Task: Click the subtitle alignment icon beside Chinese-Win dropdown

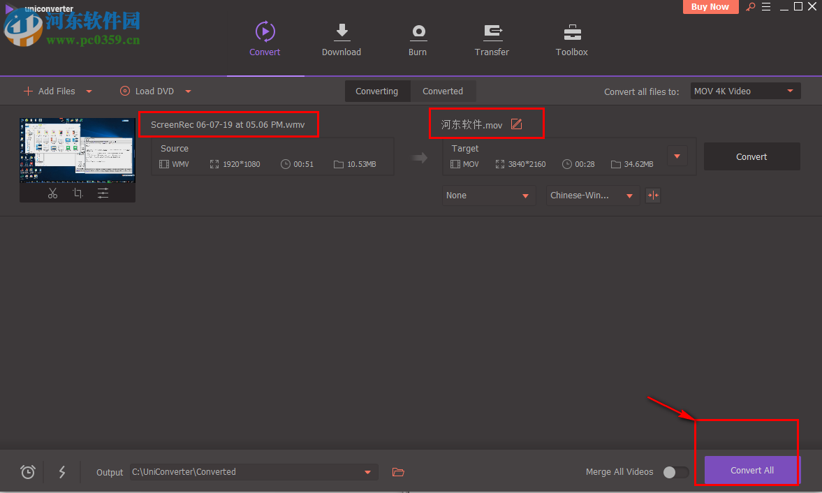Action: coord(652,195)
